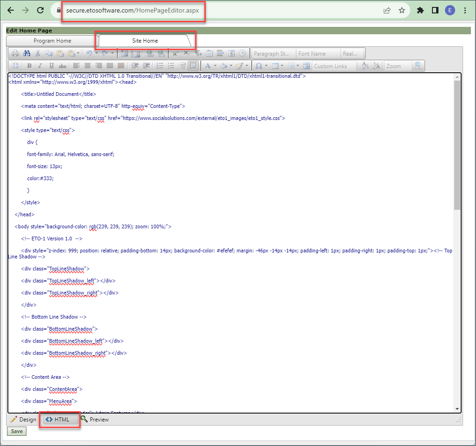This screenshot has height=446, width=476.
Task: Open browser Extensions puzzle icon
Action: click(420, 10)
